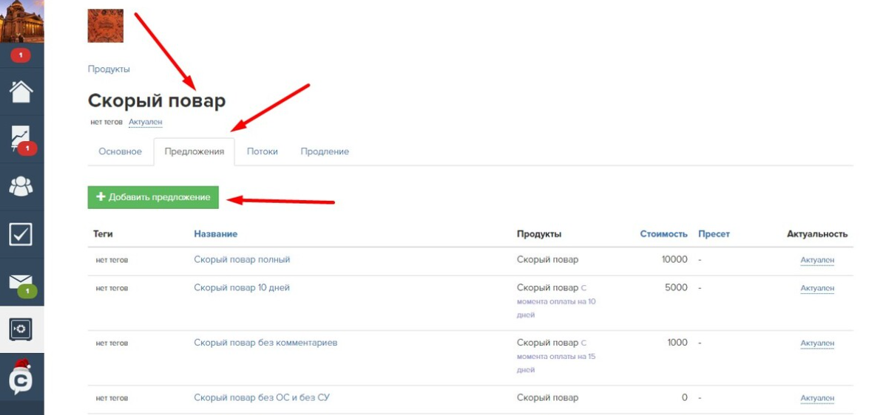Switch to the Потоки tab
The height and width of the screenshot is (415, 886).
(263, 151)
